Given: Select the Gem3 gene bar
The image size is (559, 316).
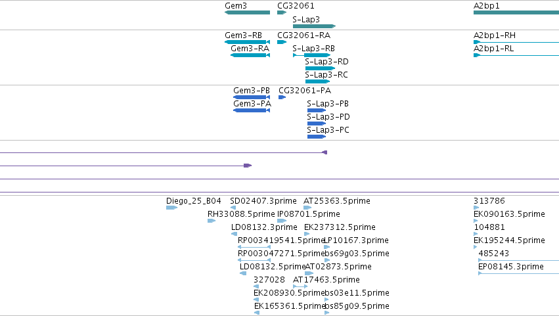Looking at the screenshot, I should 247,12.
